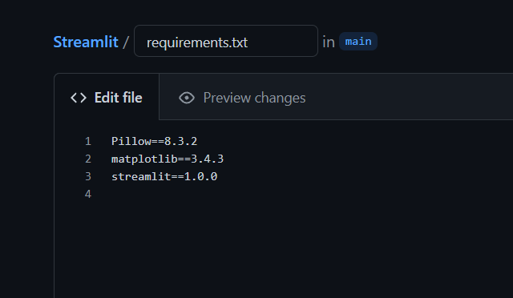Click the 3.4.3 version number
The width and height of the screenshot is (513, 298).
tap(207, 159)
